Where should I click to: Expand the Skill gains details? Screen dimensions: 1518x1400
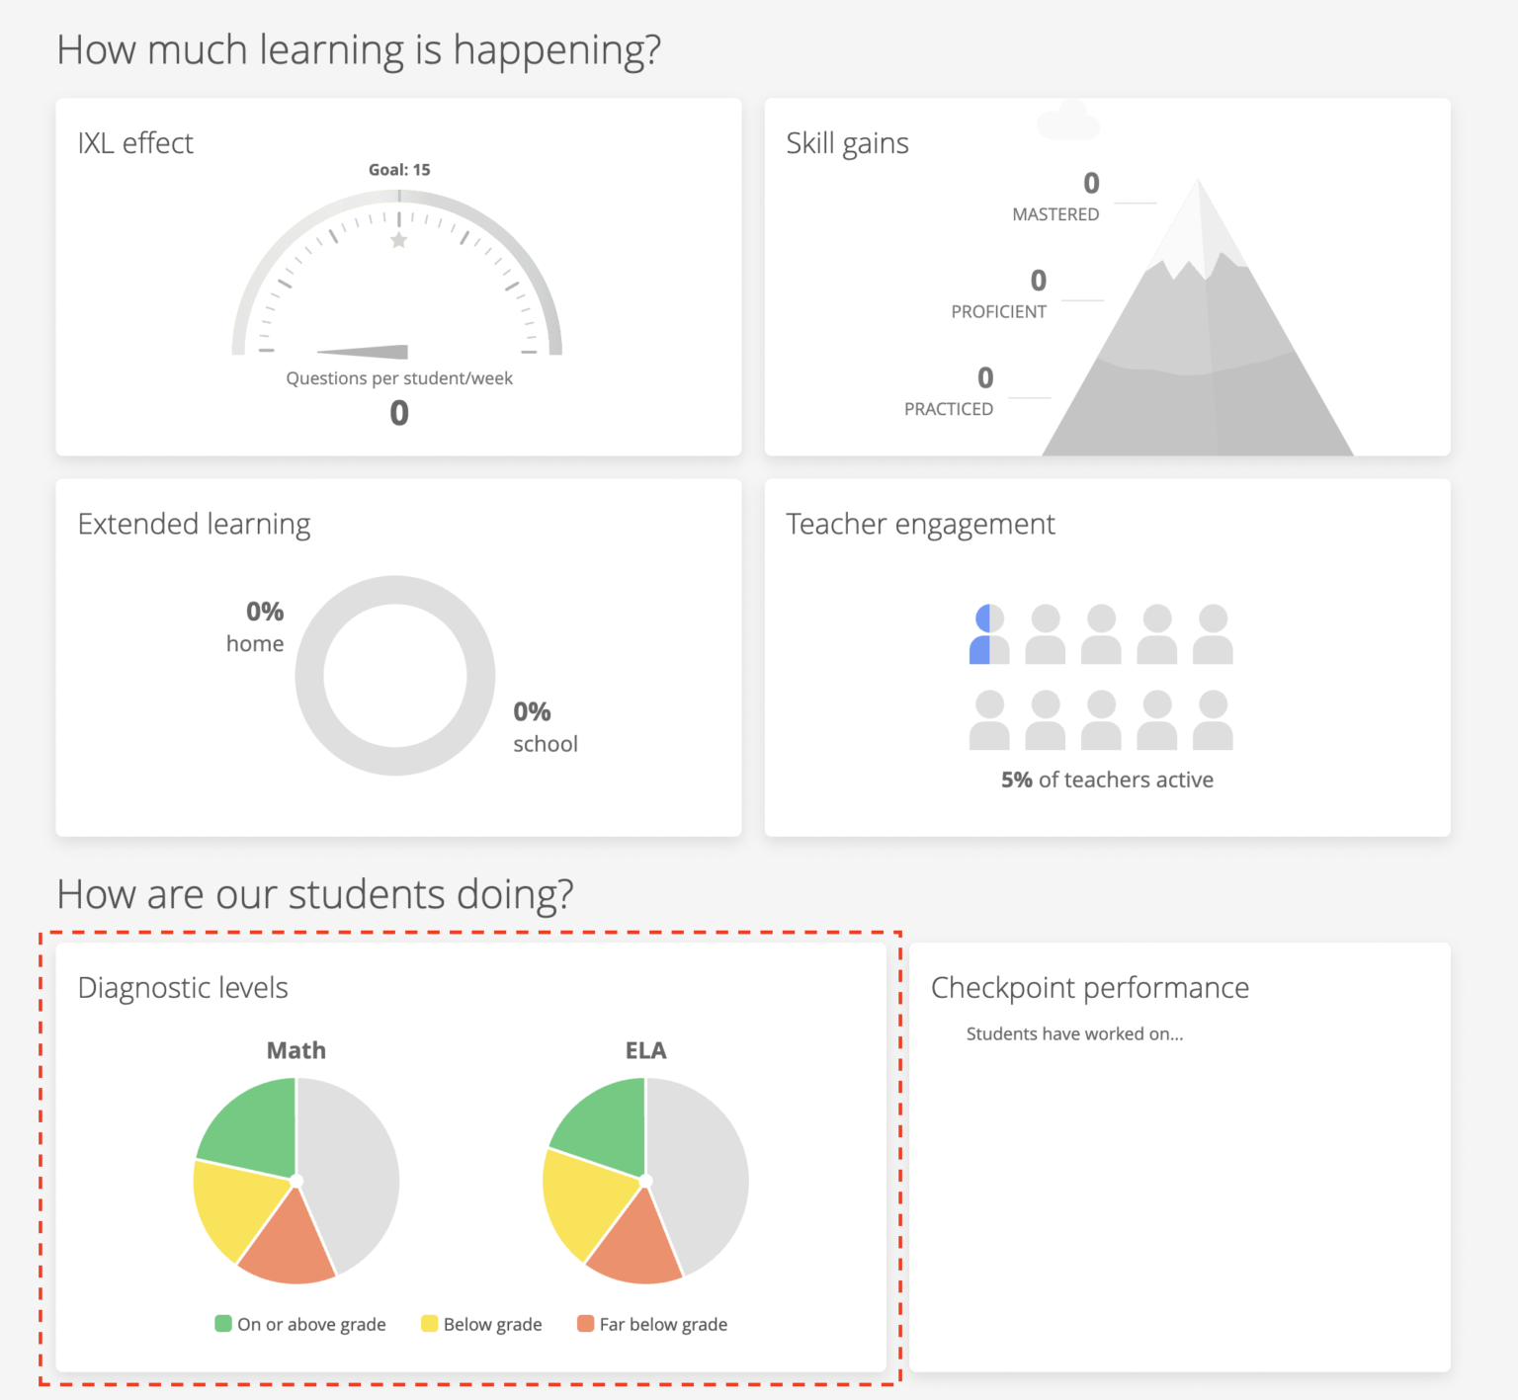click(847, 142)
